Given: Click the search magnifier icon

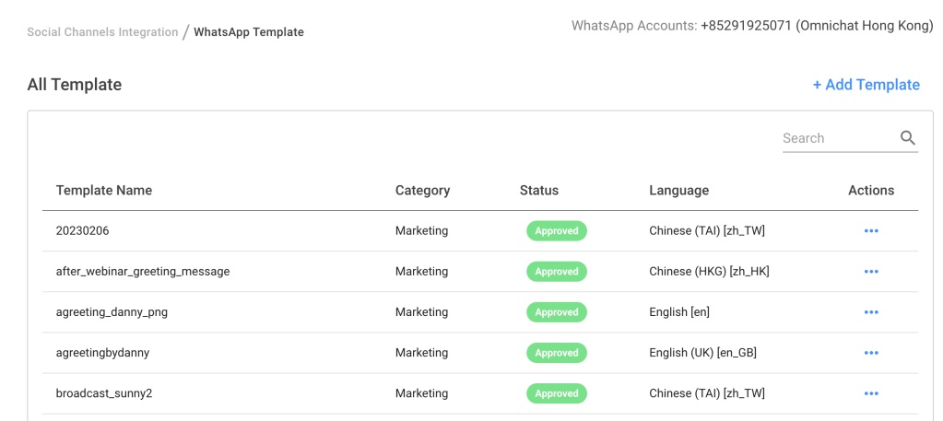Looking at the screenshot, I should coord(908,138).
